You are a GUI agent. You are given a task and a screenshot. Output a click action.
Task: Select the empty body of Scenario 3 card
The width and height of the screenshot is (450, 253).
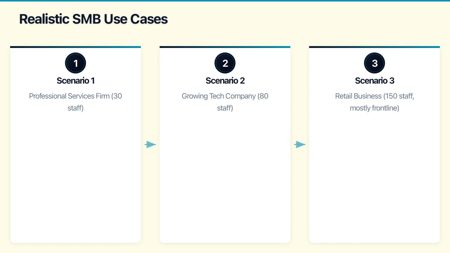tap(374, 176)
